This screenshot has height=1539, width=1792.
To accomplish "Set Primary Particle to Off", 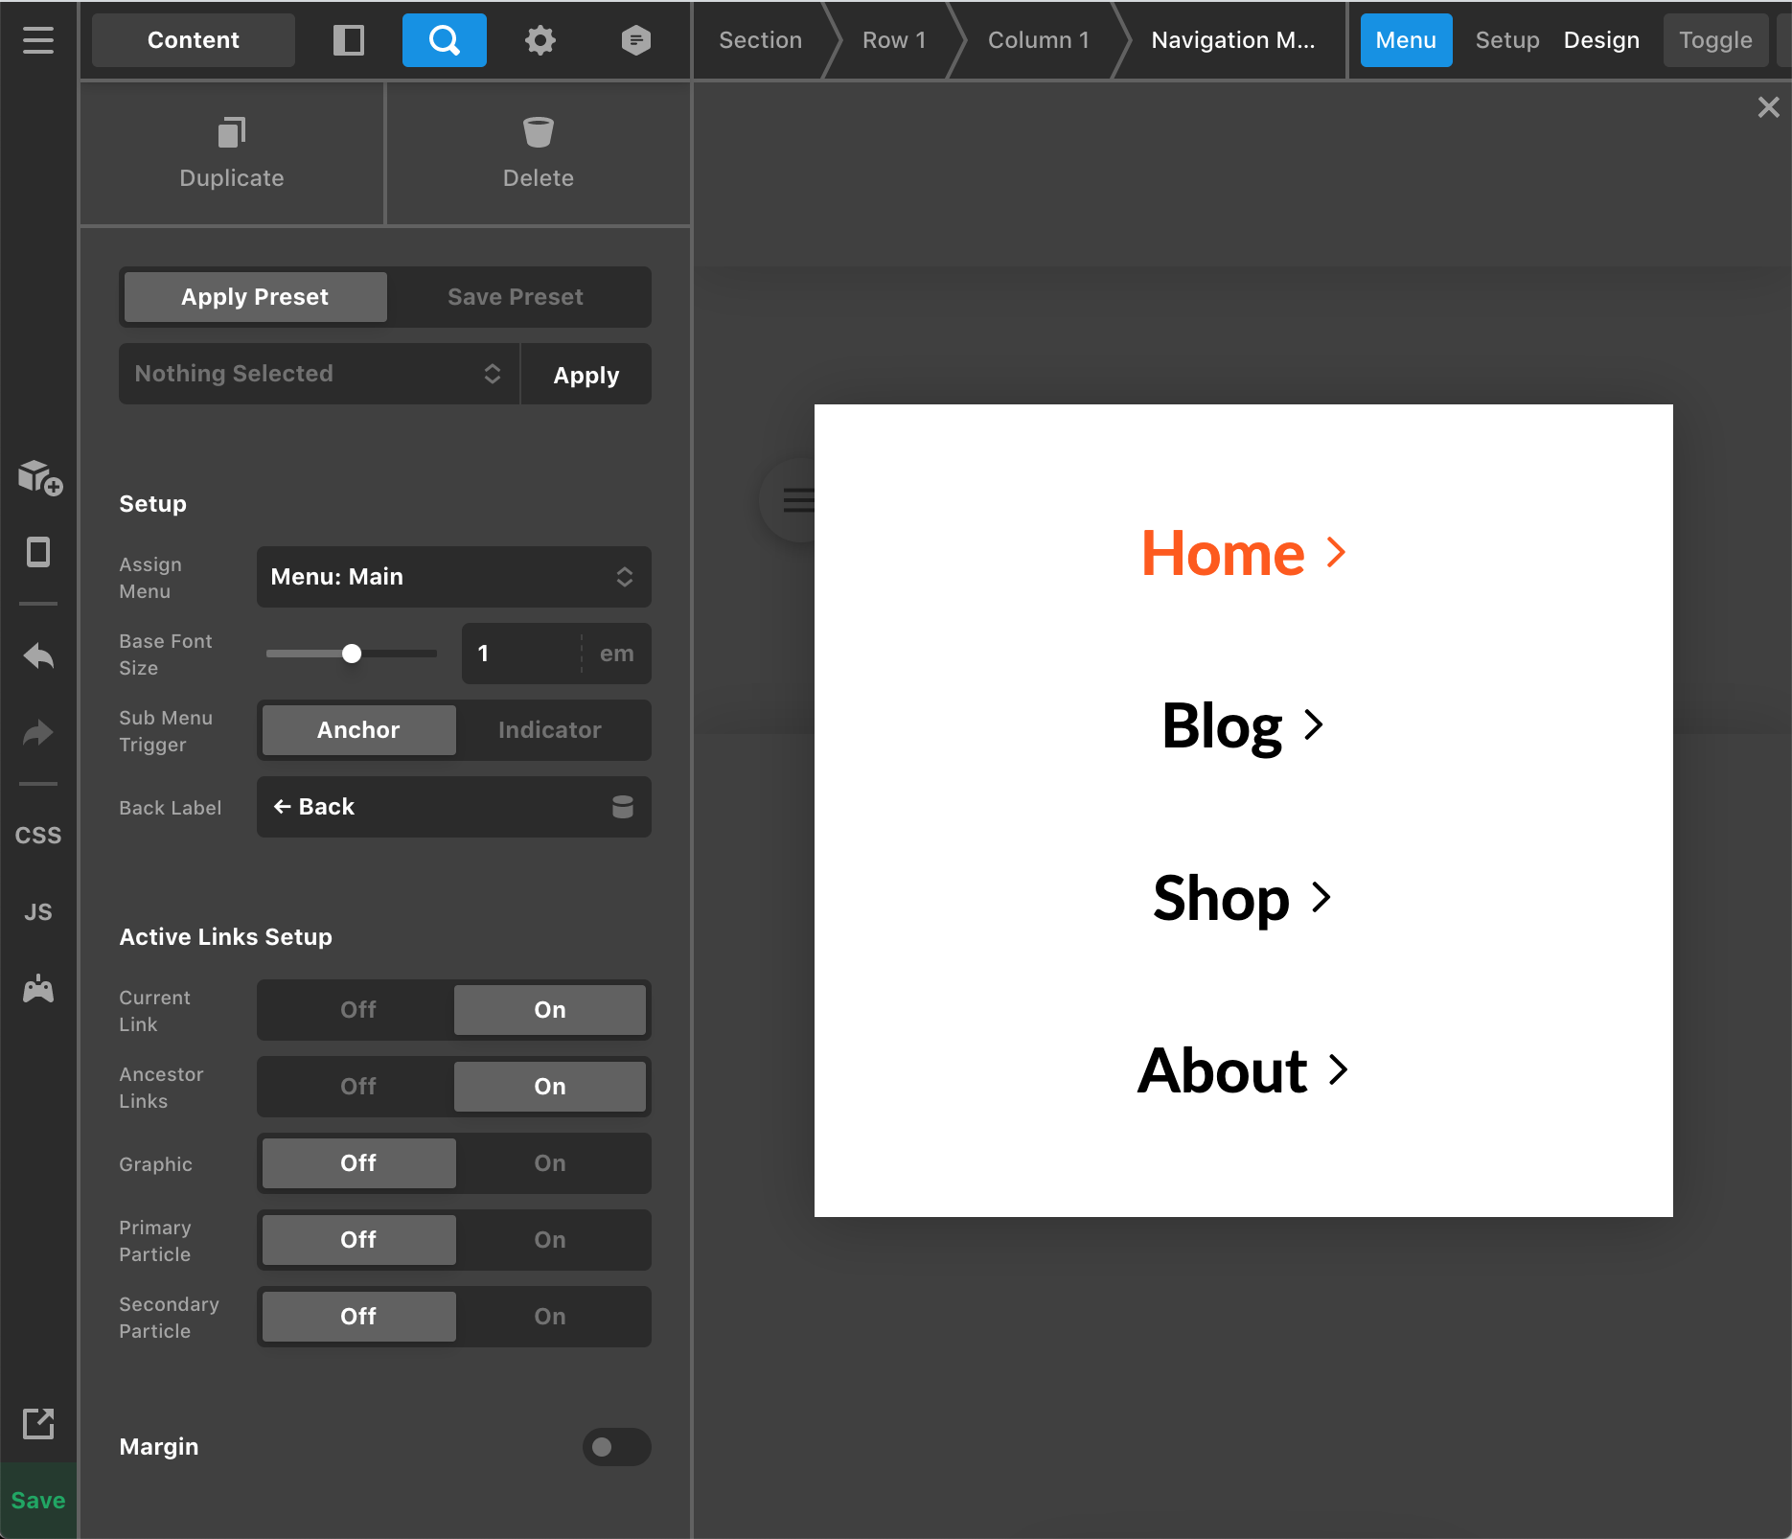I will (x=358, y=1240).
